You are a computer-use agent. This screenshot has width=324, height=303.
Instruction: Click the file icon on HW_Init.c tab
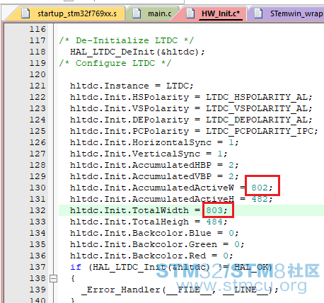190,13
